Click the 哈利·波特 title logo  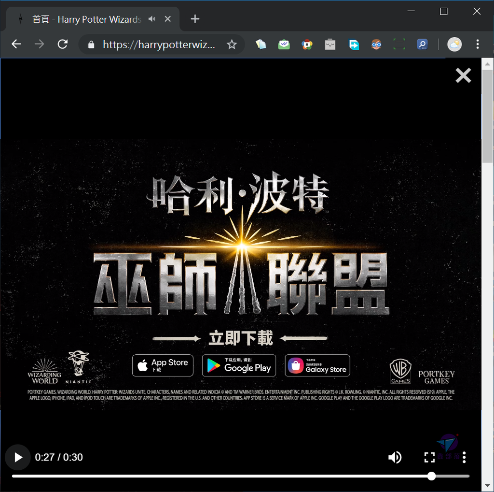click(x=238, y=195)
